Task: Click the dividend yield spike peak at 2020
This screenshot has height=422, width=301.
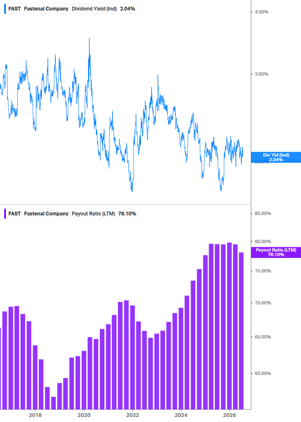Action: pyautogui.click(x=89, y=39)
